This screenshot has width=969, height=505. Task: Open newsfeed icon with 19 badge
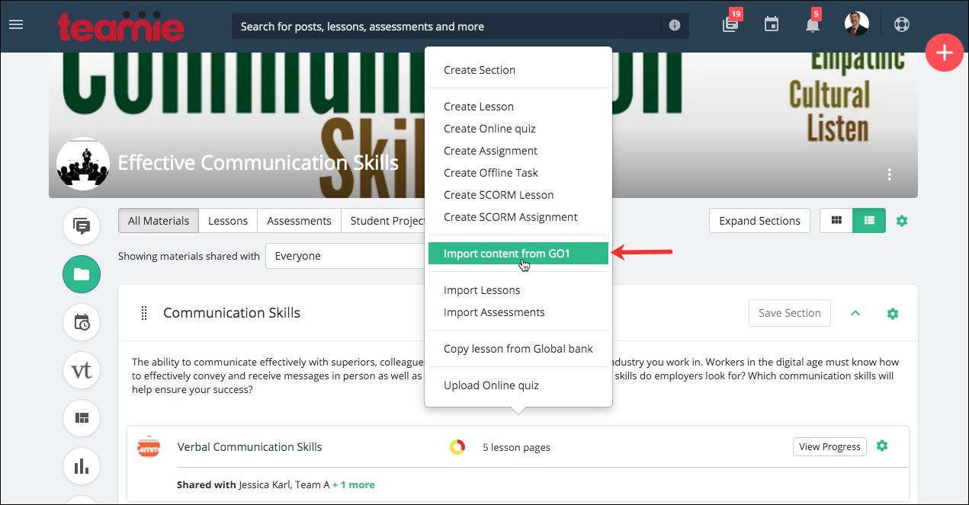tap(730, 24)
